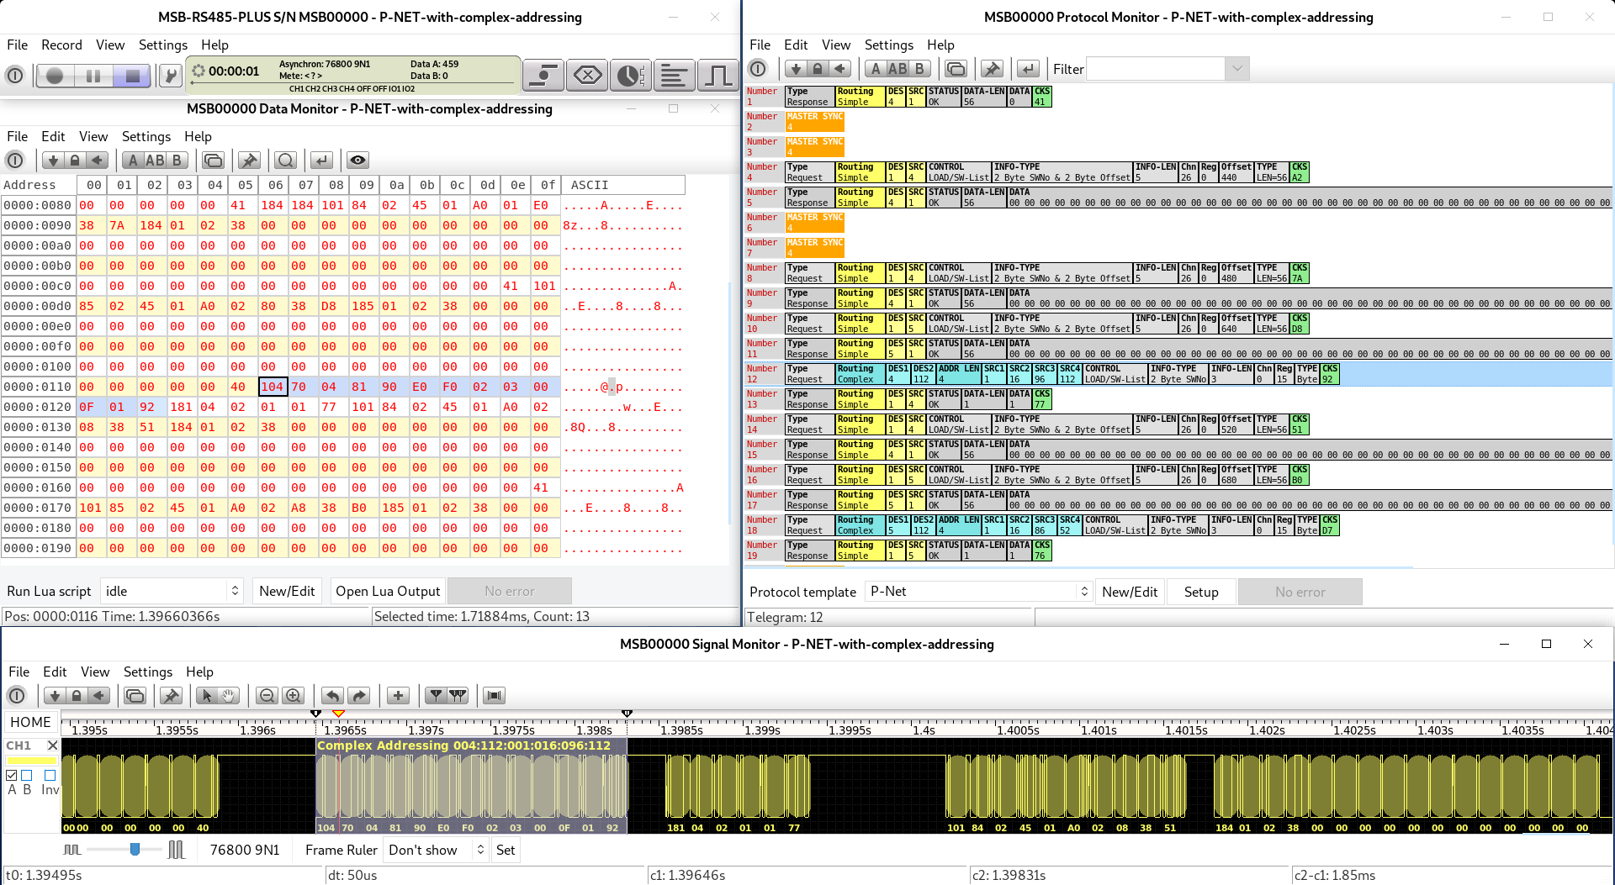Open search magnifier in Data Monitor
The width and height of the screenshot is (1615, 885).
click(x=286, y=161)
